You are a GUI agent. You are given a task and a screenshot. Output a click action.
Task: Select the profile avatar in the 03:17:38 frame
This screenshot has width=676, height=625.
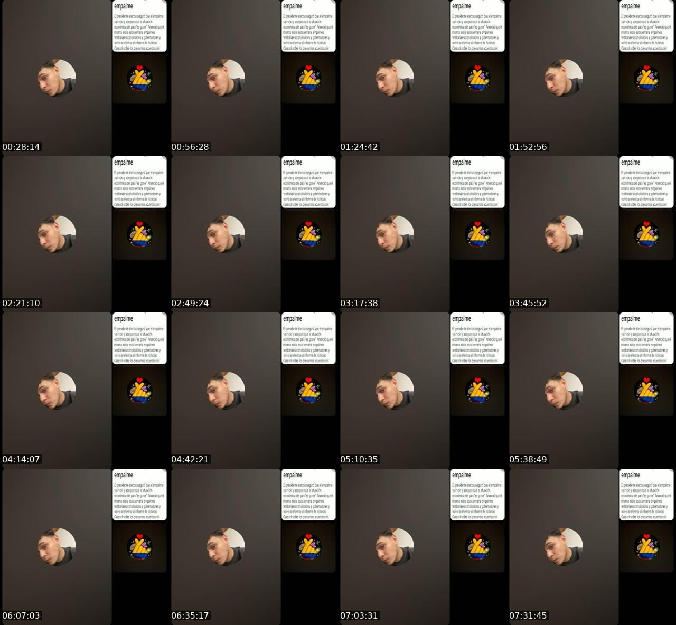(x=395, y=234)
